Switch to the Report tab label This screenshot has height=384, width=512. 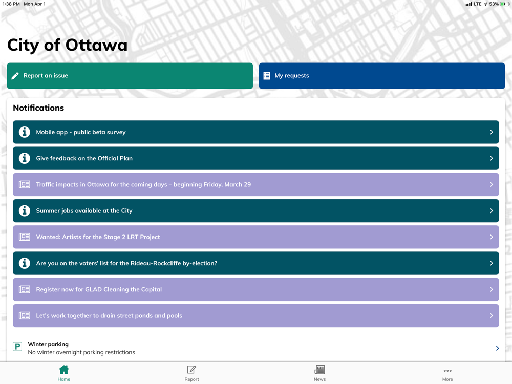click(191, 379)
